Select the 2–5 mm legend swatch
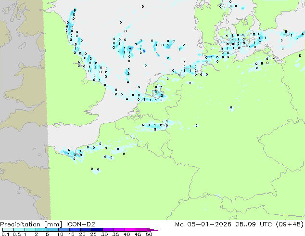The height and width of the screenshot is (236, 305). (41, 230)
